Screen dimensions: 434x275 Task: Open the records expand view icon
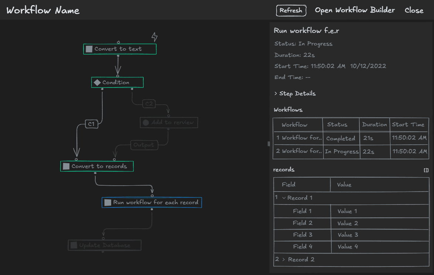pyautogui.click(x=426, y=170)
